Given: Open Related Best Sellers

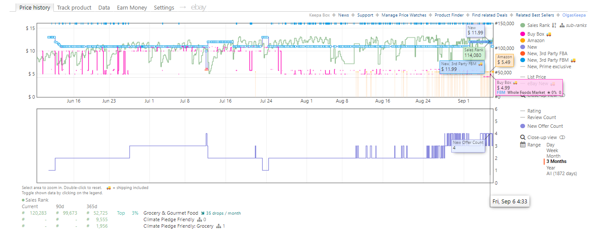Looking at the screenshot, I should (535, 15).
